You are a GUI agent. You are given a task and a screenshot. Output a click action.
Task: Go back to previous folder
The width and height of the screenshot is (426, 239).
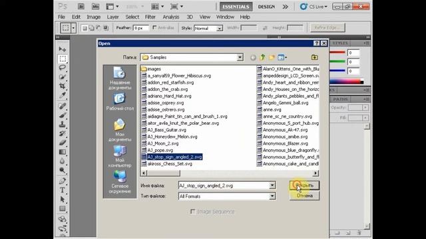(x=253, y=58)
